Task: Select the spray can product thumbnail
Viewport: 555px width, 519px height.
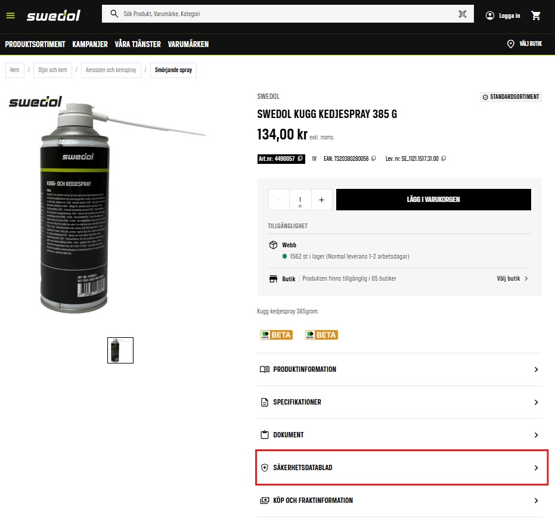Action: click(x=120, y=350)
